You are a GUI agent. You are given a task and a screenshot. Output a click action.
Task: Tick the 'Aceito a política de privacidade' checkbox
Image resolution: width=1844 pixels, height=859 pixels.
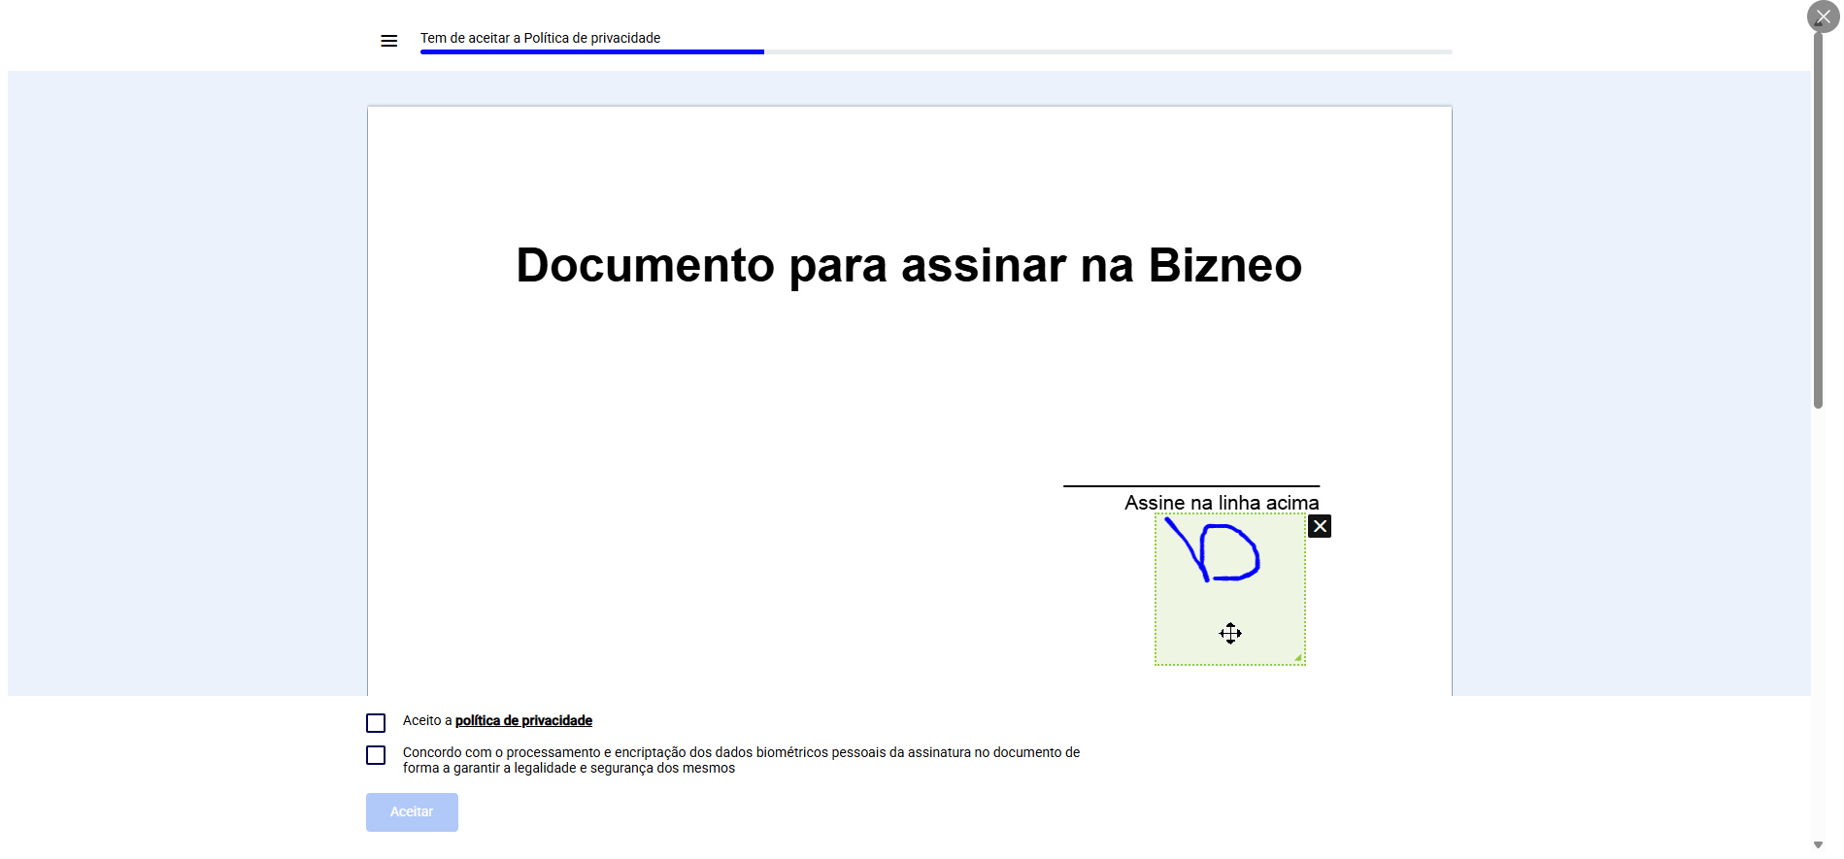point(376,723)
